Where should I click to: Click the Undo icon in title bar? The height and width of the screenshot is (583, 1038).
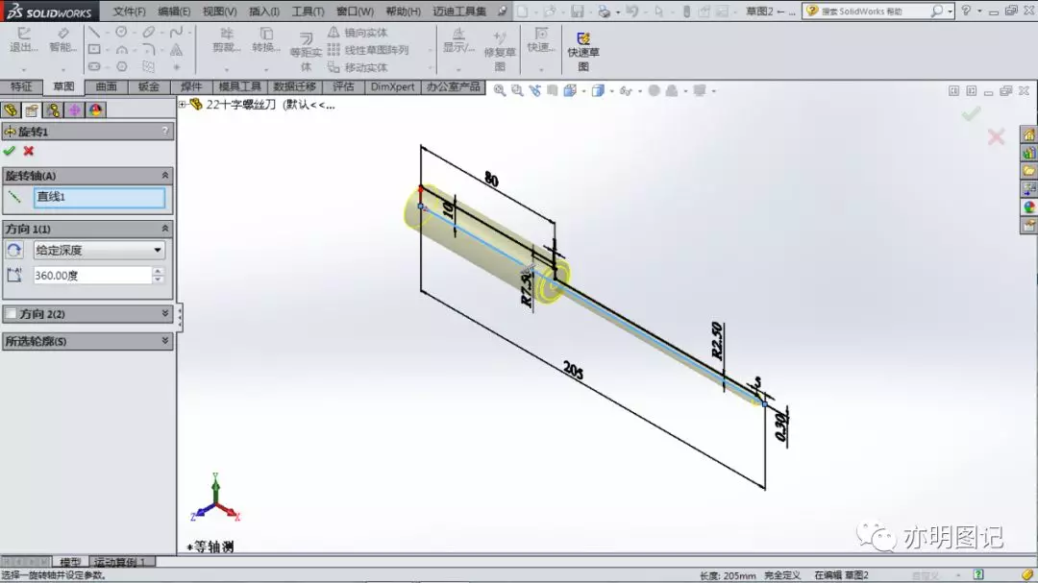[x=632, y=12]
